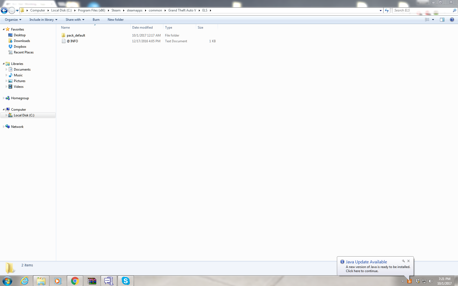Select the Music library
The height and width of the screenshot is (286, 458).
click(18, 75)
